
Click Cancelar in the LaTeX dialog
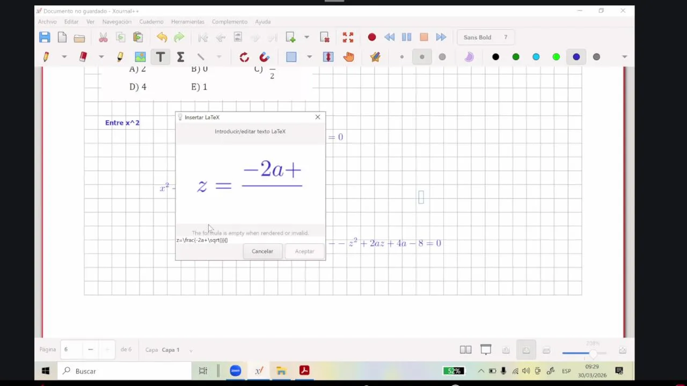pos(262,251)
